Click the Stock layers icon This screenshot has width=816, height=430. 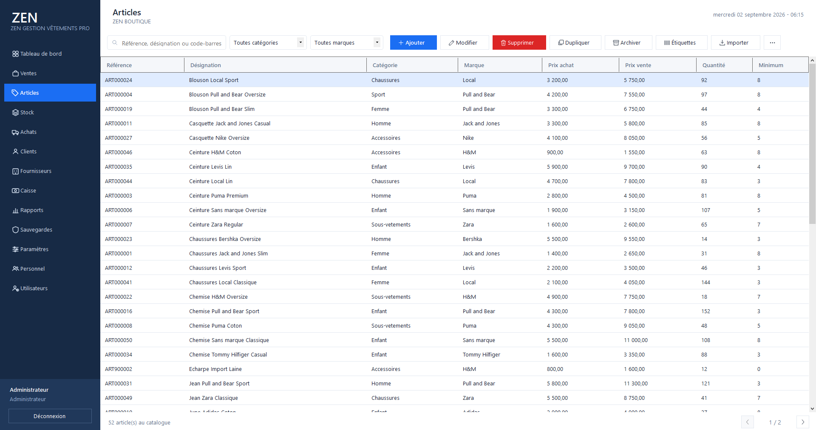15,113
